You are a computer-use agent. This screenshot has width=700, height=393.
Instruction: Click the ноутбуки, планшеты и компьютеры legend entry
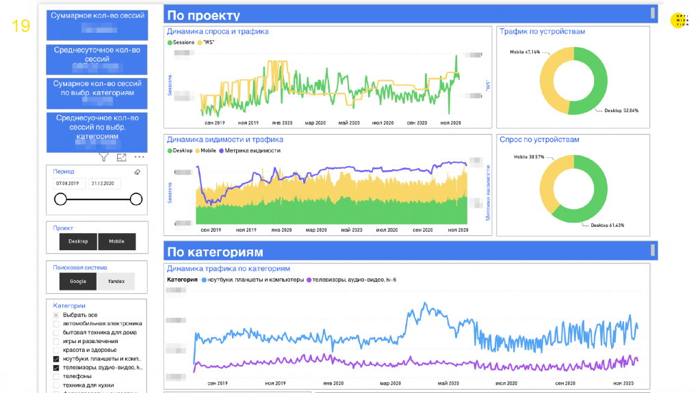click(252, 280)
